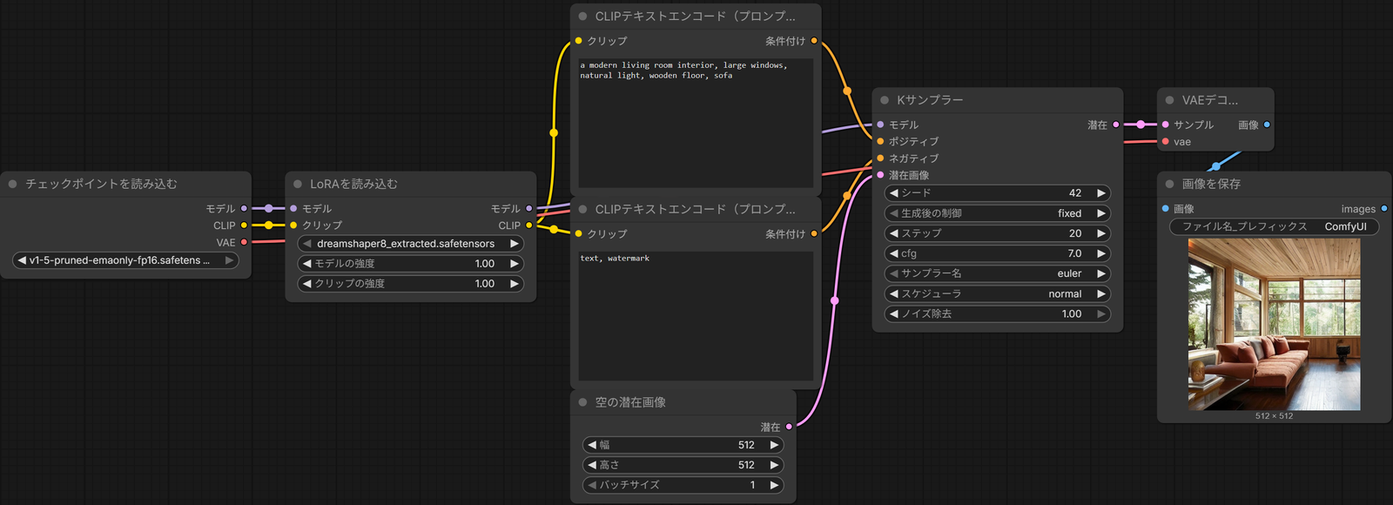The height and width of the screenshot is (505, 1393).
Task: Decrease シード value with left arrow
Action: click(x=893, y=193)
